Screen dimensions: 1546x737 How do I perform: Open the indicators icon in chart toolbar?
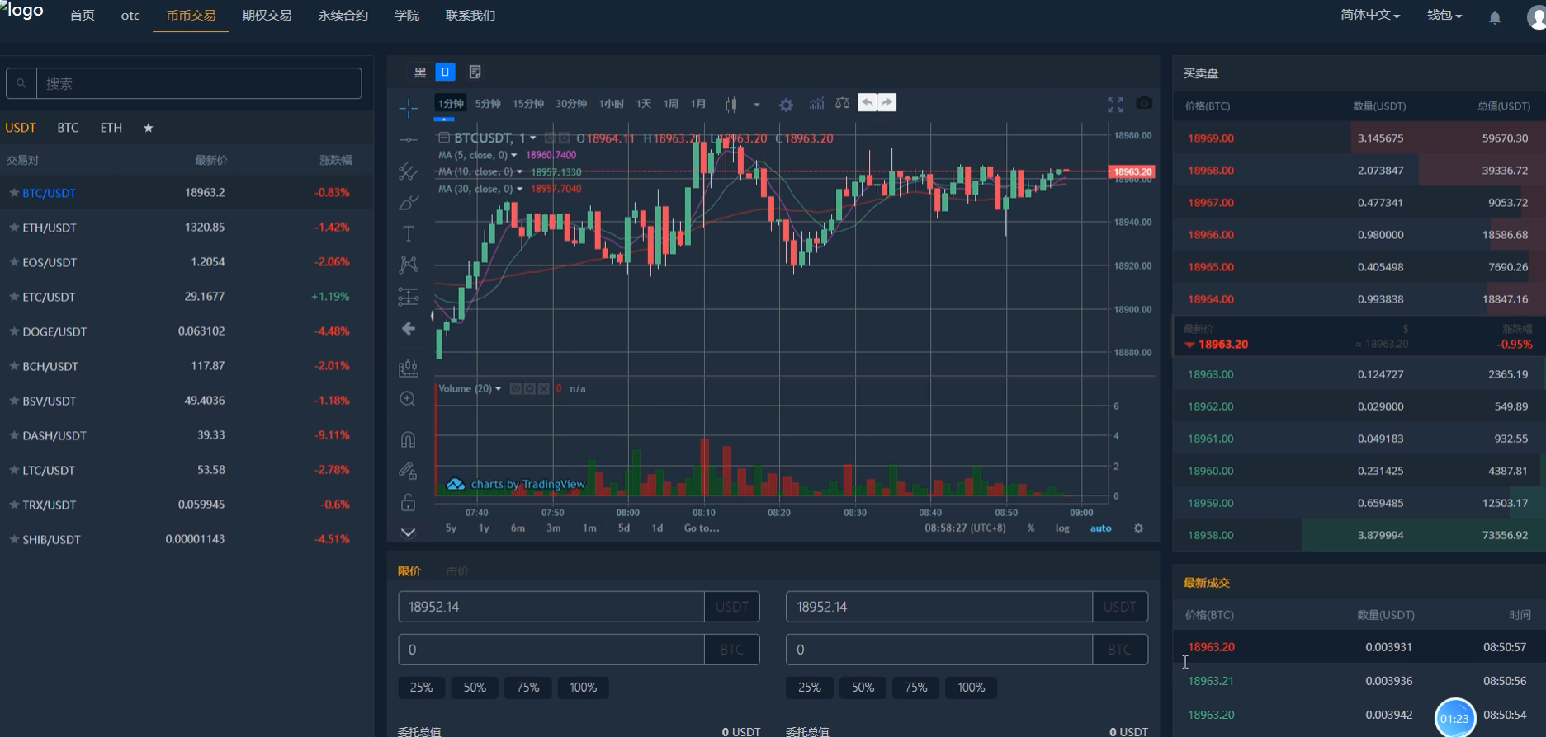[x=816, y=104]
